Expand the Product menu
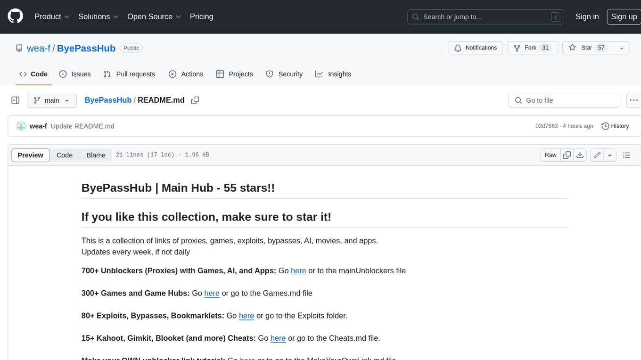Screen dimensions: 641x360 [x=52, y=16]
